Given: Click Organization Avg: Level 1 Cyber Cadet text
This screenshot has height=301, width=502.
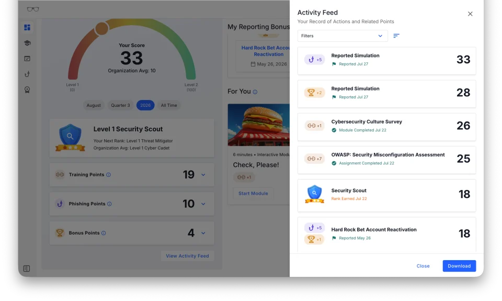Looking at the screenshot, I should pyautogui.click(x=131, y=148).
